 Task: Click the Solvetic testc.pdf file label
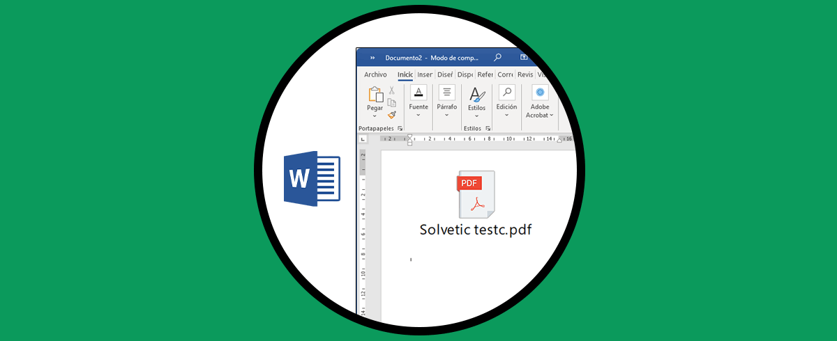click(476, 230)
